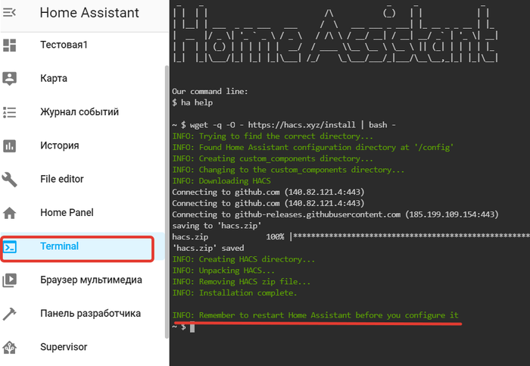Open the История page
Viewport: 530px width, 366px height.
(x=60, y=145)
